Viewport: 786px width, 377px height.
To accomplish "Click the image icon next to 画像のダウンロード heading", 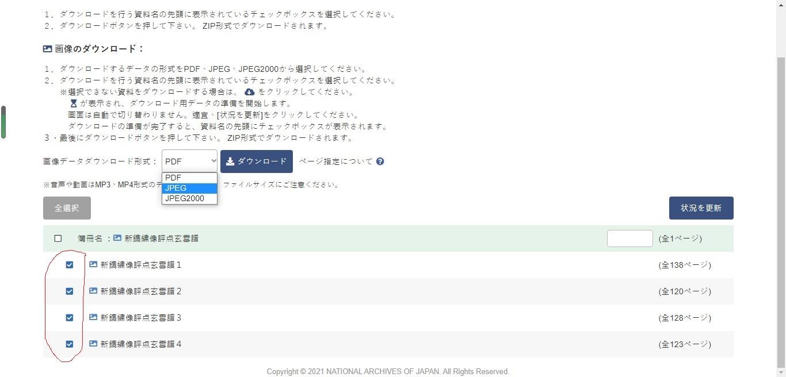I will 48,49.
